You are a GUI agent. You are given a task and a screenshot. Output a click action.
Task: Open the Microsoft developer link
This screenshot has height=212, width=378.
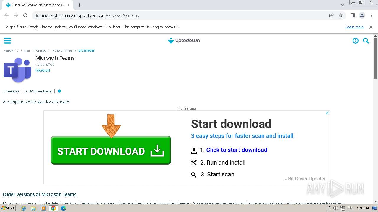[43, 70]
